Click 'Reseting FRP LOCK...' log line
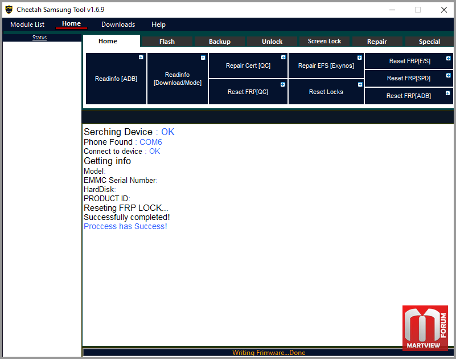This screenshot has height=359, width=456. point(126,208)
